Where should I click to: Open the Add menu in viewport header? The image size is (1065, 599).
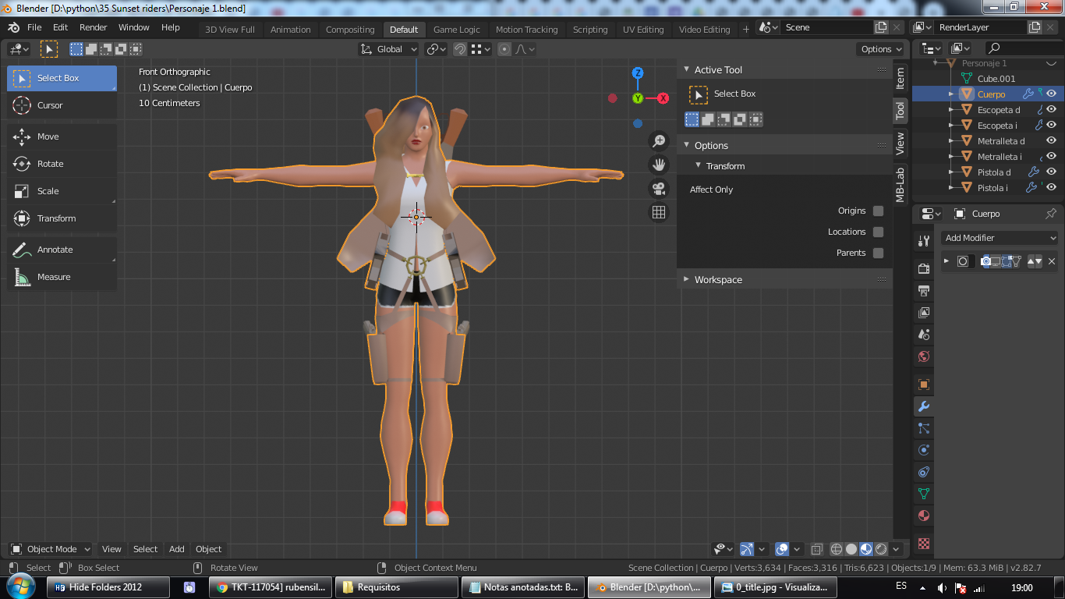coord(177,549)
